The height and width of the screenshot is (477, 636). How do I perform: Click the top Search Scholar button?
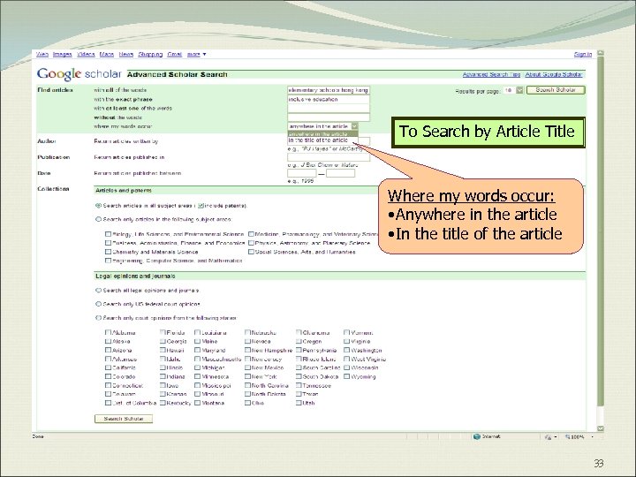[556, 90]
